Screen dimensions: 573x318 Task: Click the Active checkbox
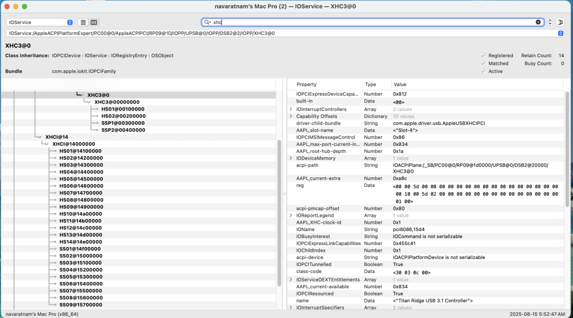click(482, 71)
